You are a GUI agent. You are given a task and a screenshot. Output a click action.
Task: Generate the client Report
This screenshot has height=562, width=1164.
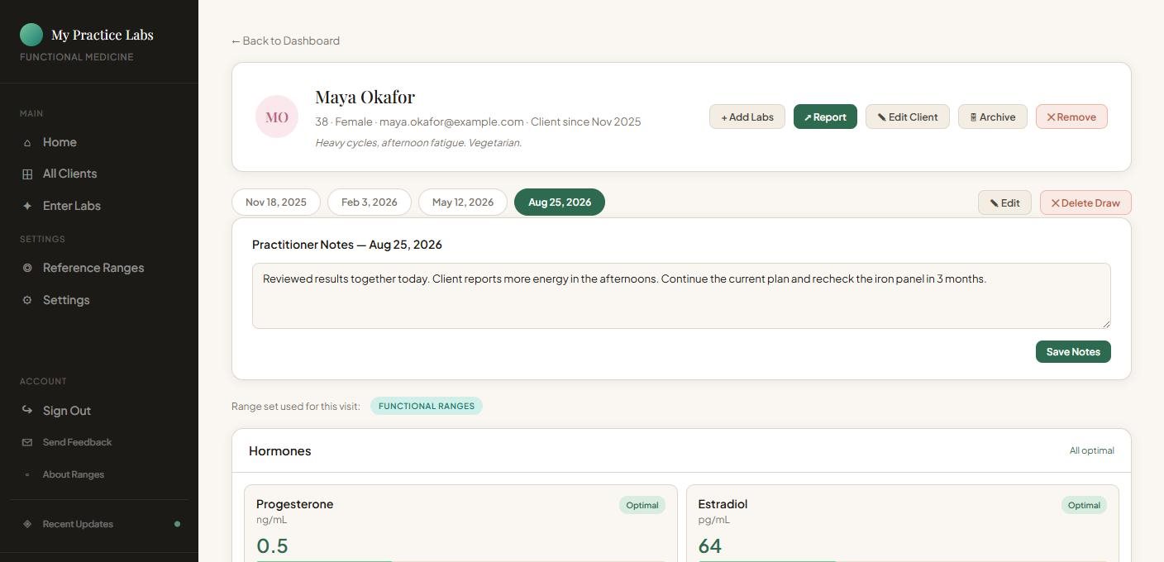pyautogui.click(x=825, y=117)
